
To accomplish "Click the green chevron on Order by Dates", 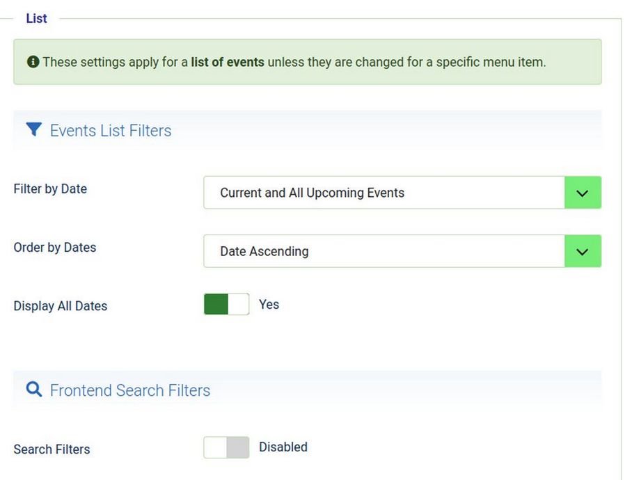I will (583, 251).
